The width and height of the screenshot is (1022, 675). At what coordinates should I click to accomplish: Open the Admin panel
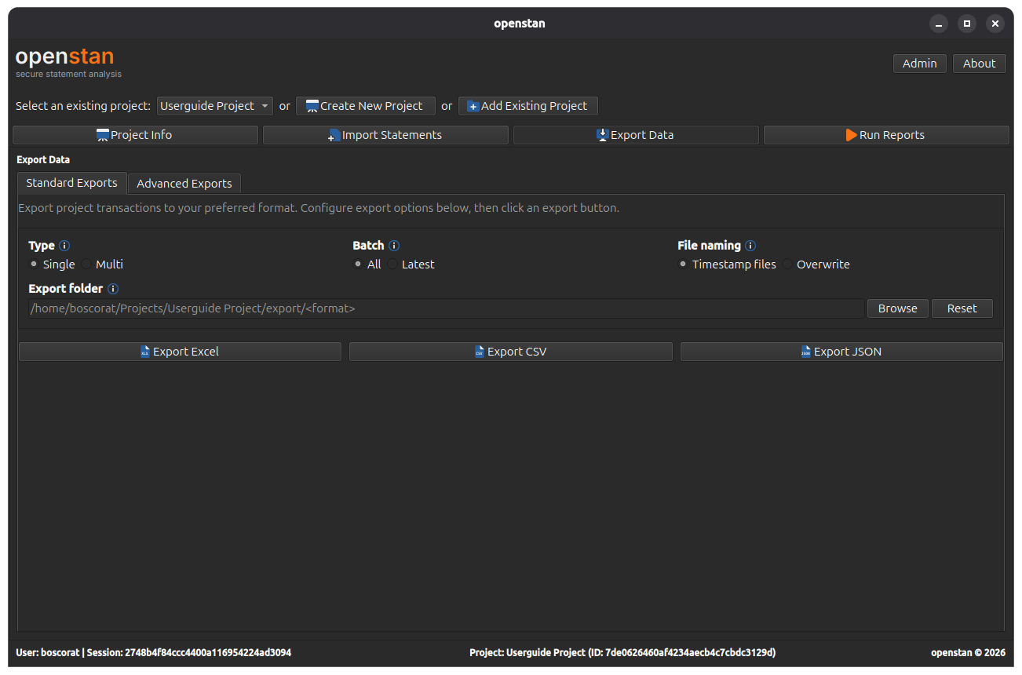(919, 64)
